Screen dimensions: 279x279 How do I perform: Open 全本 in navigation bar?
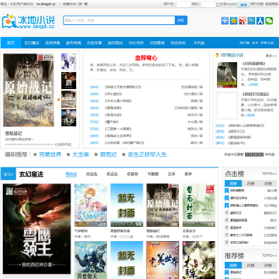tap(255, 43)
